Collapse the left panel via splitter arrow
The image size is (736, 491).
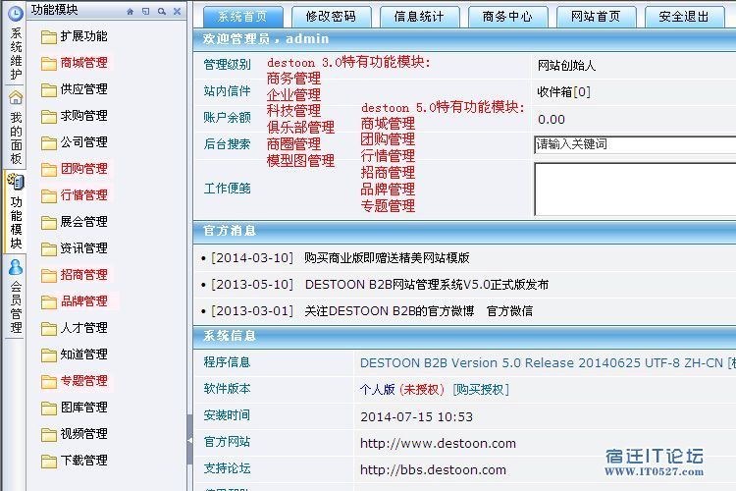coord(189,440)
